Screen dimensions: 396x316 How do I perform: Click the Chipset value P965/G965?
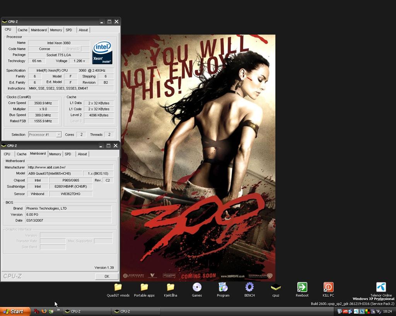[71, 181]
